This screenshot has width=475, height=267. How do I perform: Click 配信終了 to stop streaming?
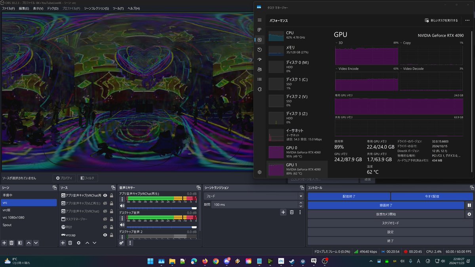pyautogui.click(x=349, y=197)
